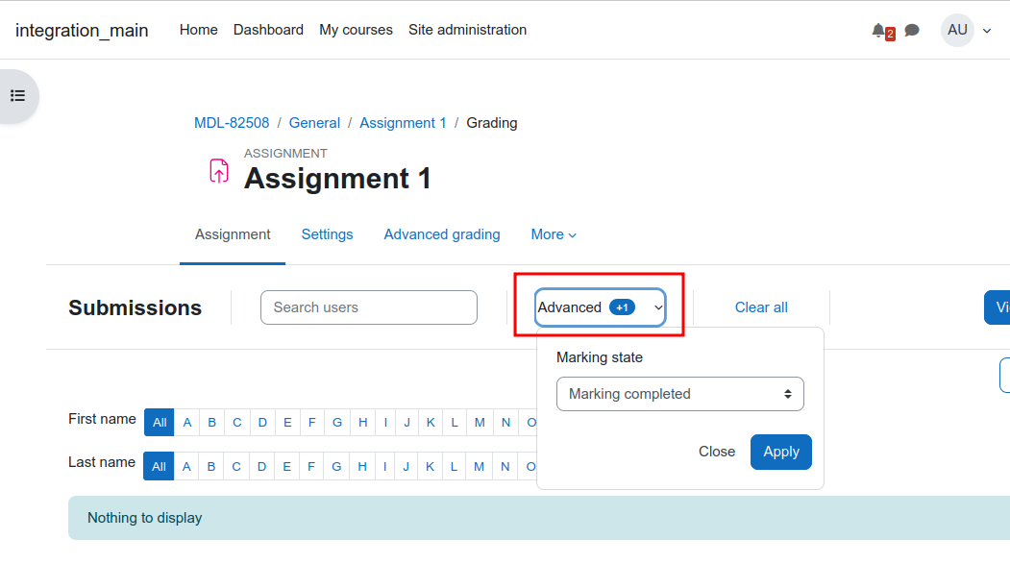Image resolution: width=1010 pixels, height=564 pixels.
Task: Filter First name by letter N
Action: pyautogui.click(x=505, y=423)
